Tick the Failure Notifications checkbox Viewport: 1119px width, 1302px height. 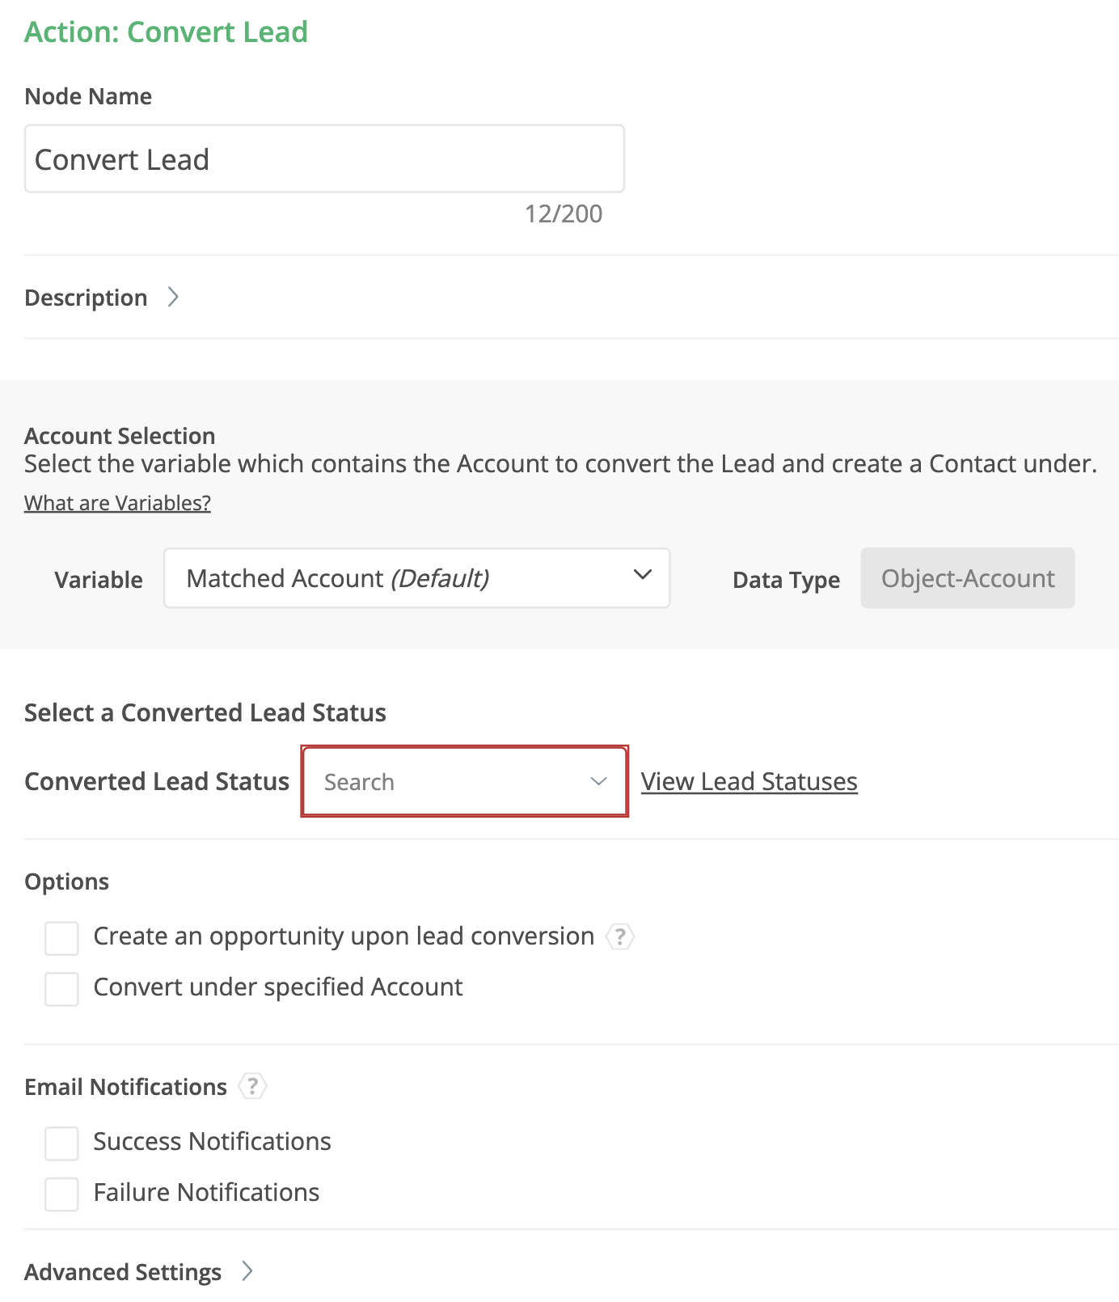61,1194
